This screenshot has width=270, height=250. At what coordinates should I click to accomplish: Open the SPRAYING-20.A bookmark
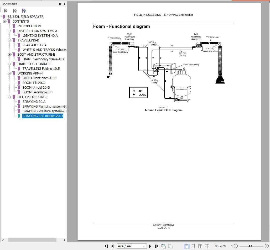click(34, 102)
